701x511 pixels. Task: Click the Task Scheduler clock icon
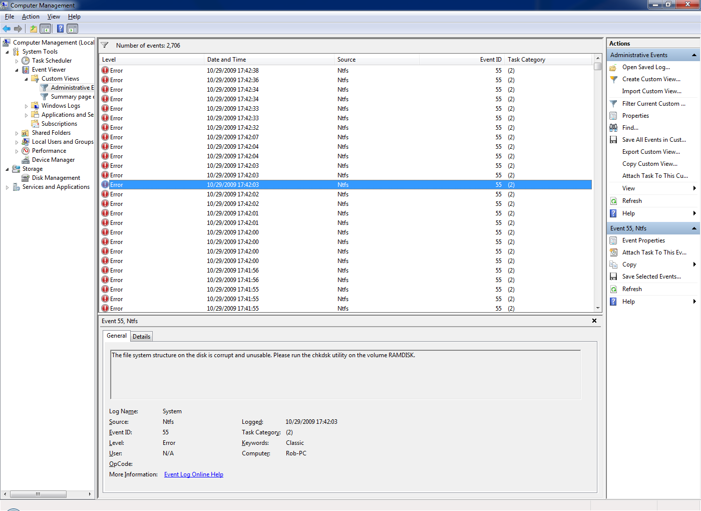26,61
